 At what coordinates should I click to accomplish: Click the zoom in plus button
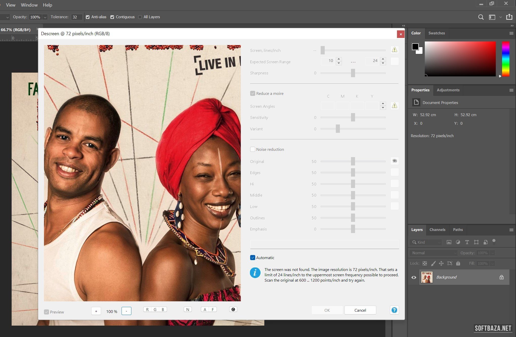[x=96, y=311]
